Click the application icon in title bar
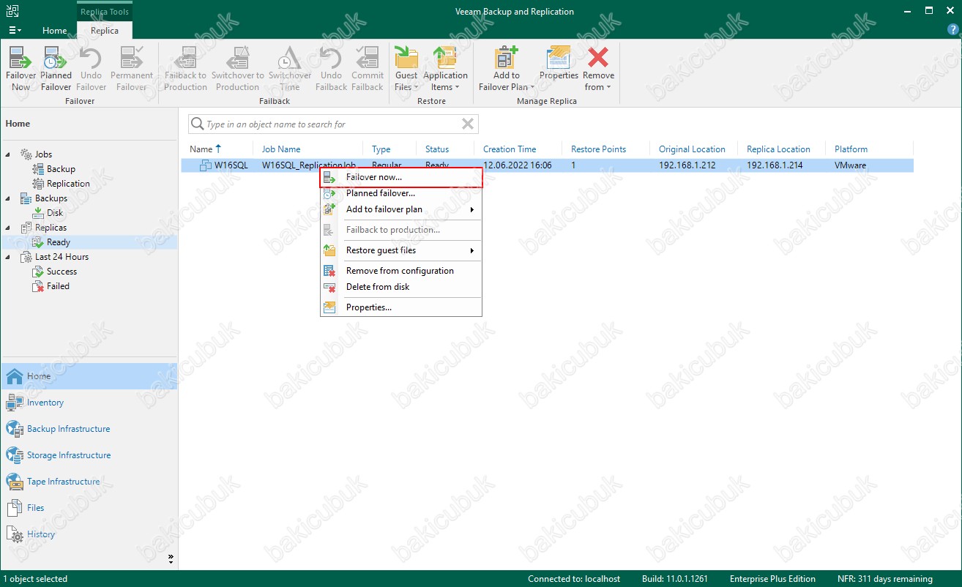 12,10
